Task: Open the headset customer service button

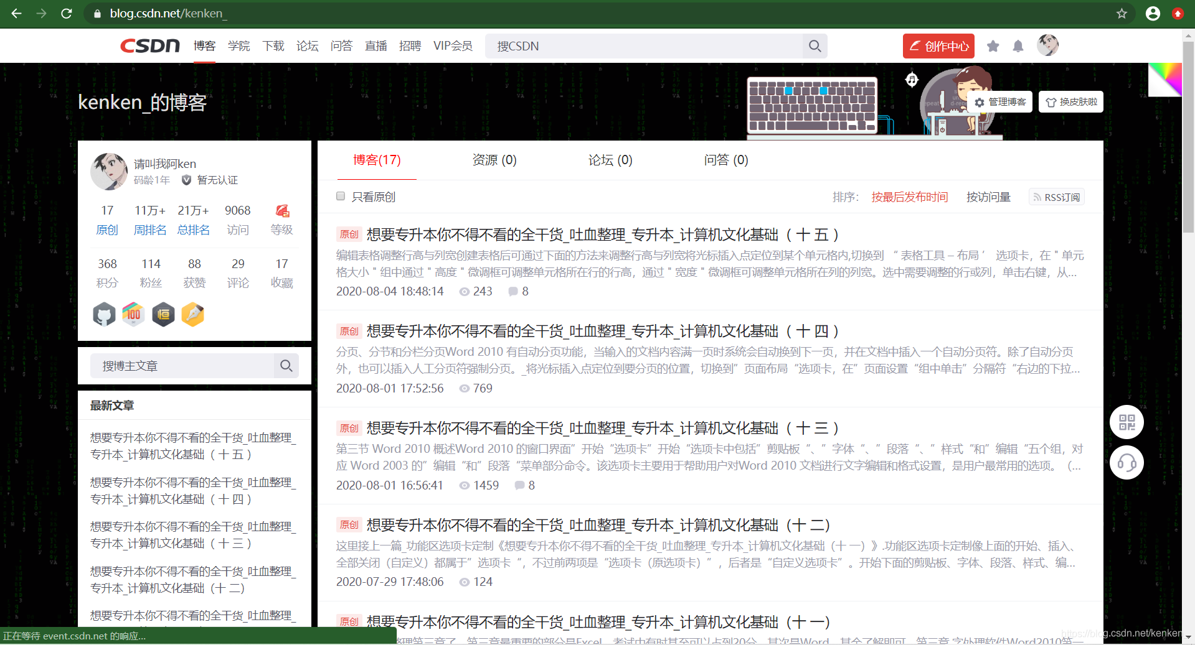Action: (x=1127, y=463)
